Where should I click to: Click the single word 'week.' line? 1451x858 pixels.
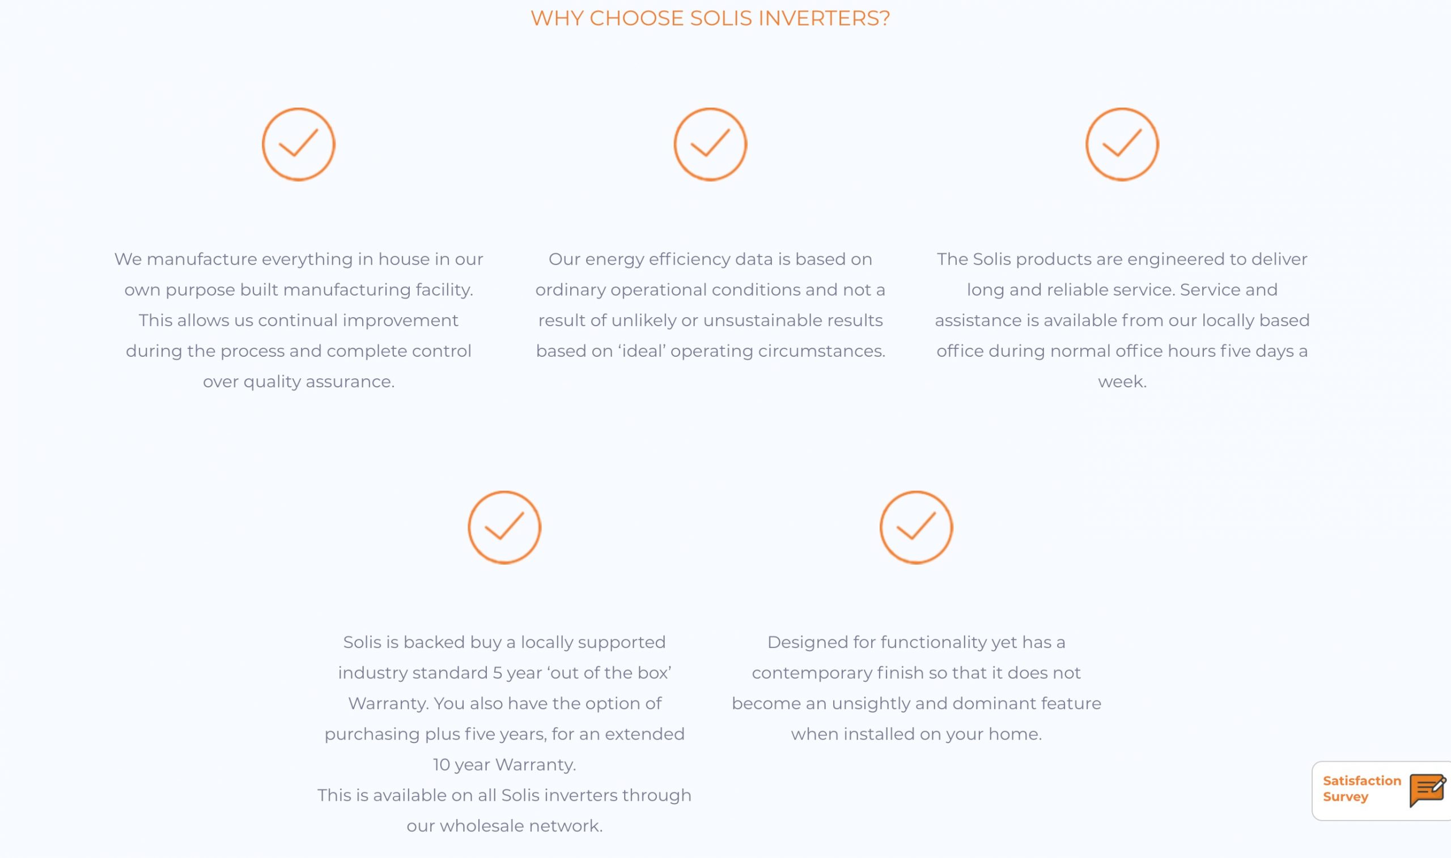(1122, 382)
